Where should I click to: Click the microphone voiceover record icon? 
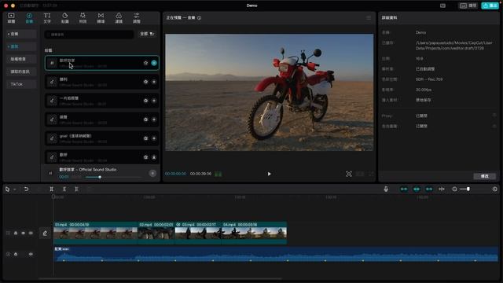point(386,189)
